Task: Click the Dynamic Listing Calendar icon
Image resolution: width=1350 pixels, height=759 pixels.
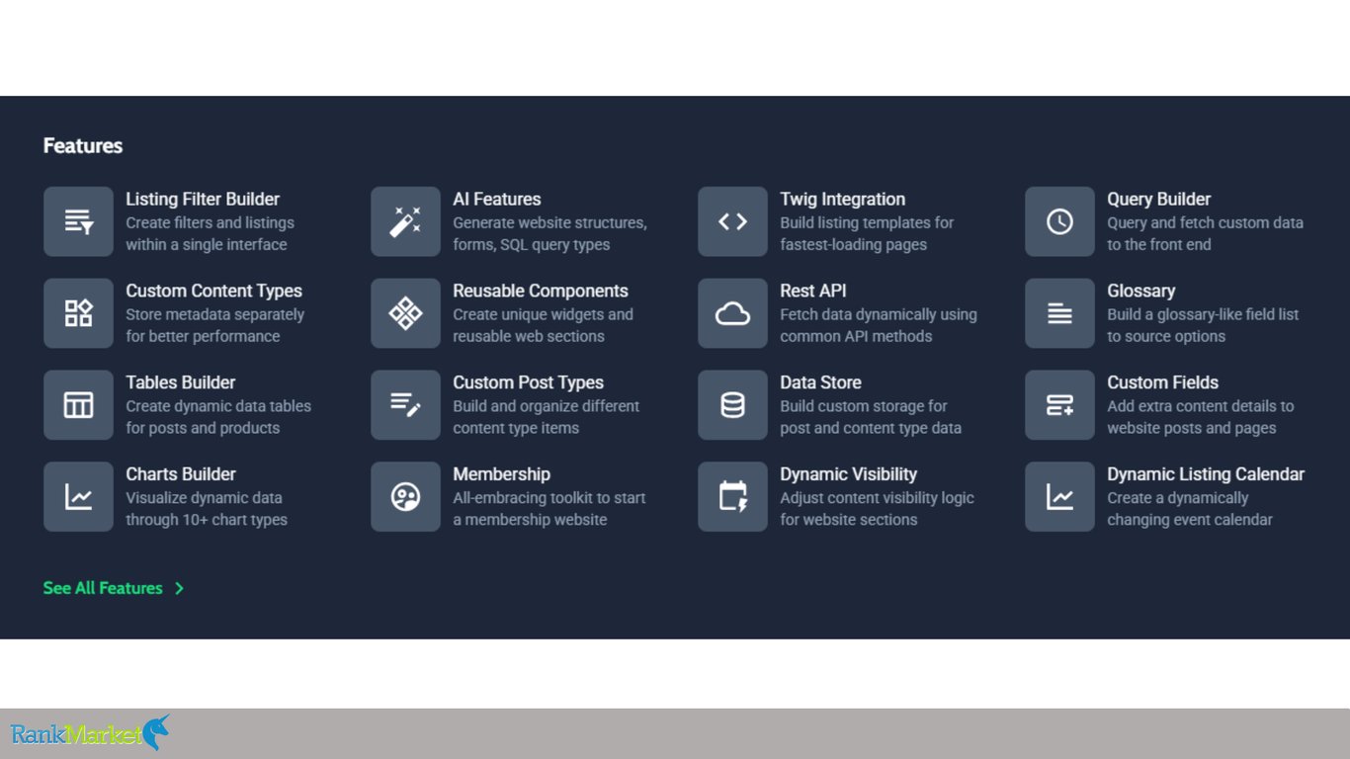Action: [1059, 497]
